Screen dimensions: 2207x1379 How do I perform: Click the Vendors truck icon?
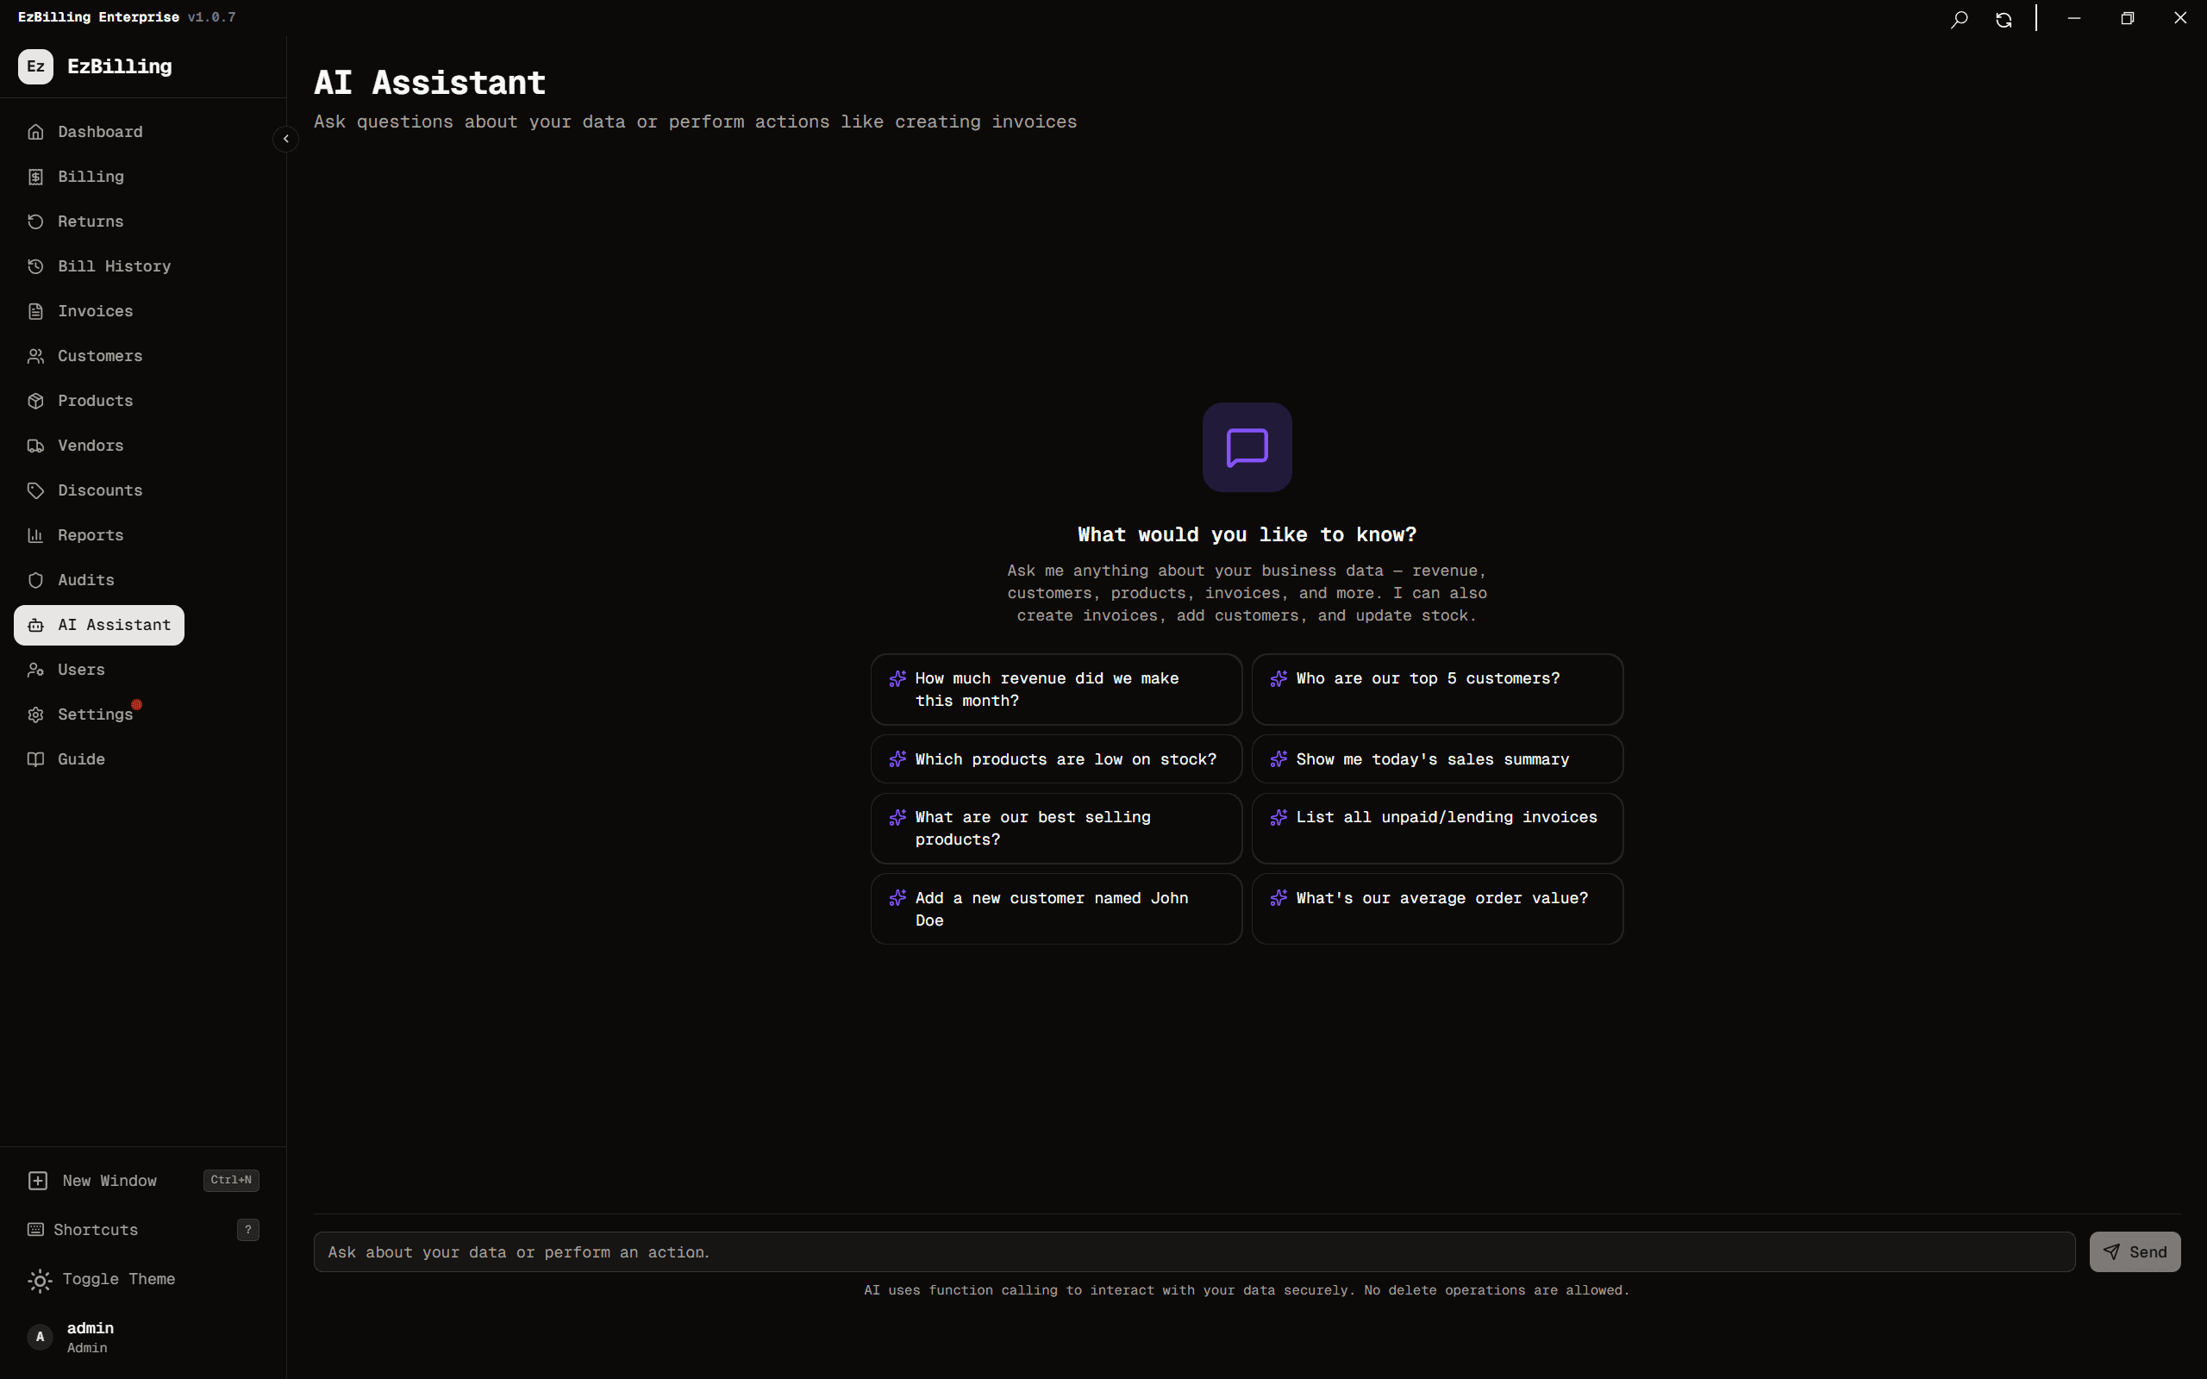[35, 446]
